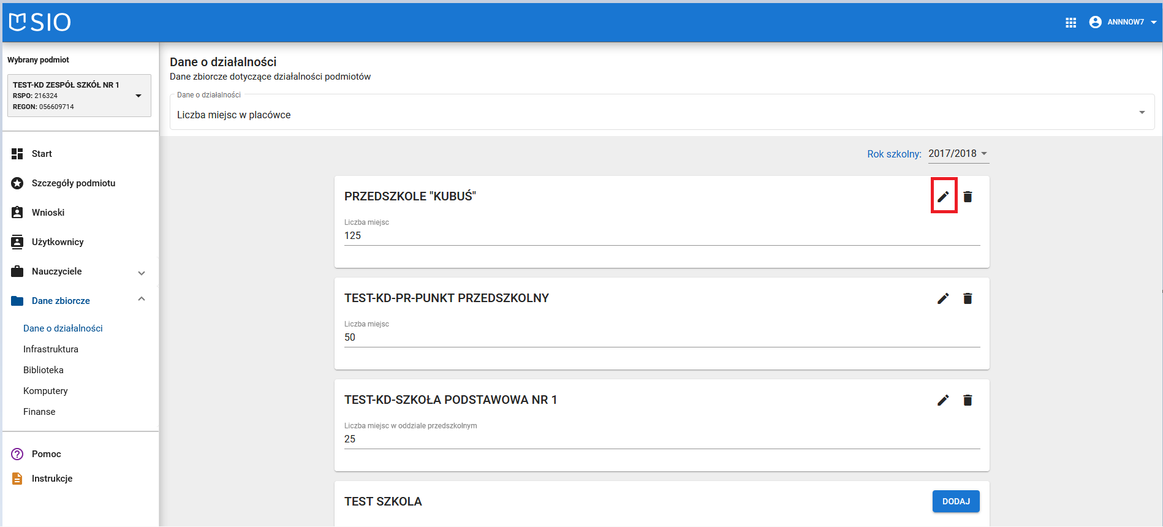
Task: Go to Start in the sidebar
Action: pos(42,154)
